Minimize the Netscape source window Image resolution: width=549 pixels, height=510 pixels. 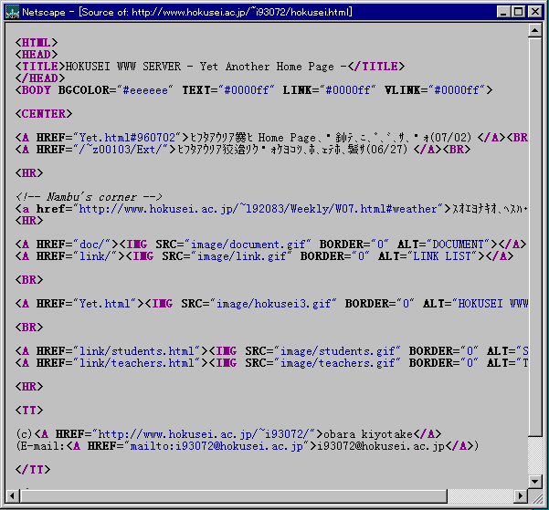pyautogui.click(x=503, y=12)
